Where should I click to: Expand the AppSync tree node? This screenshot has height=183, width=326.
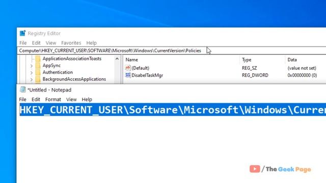(32, 66)
